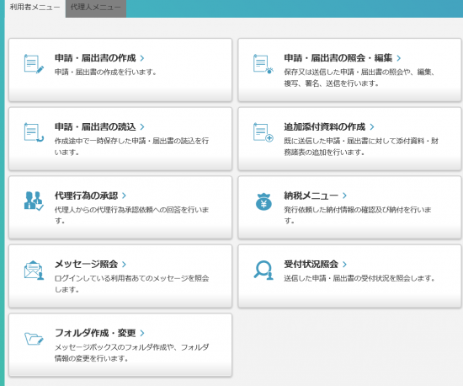The width and height of the screenshot is (463, 386).
Task: Click the chevron next to 申請・届出書の照会・編集
Action: pos(399,58)
